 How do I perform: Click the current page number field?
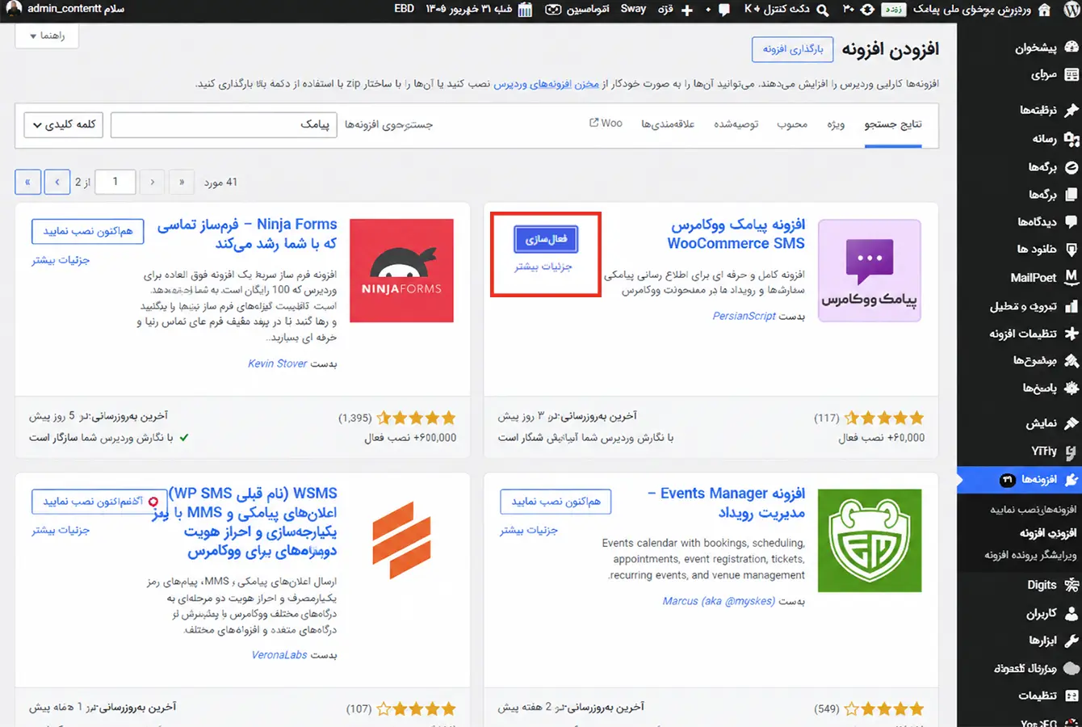(115, 182)
